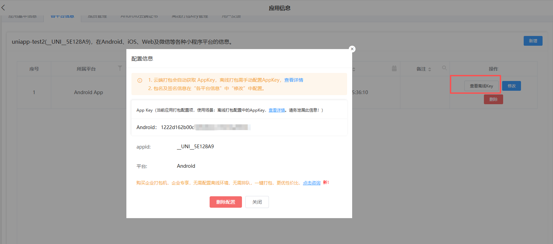553x244 pixels.
Task: Click the 序号 column header
Action: pyautogui.click(x=34, y=69)
